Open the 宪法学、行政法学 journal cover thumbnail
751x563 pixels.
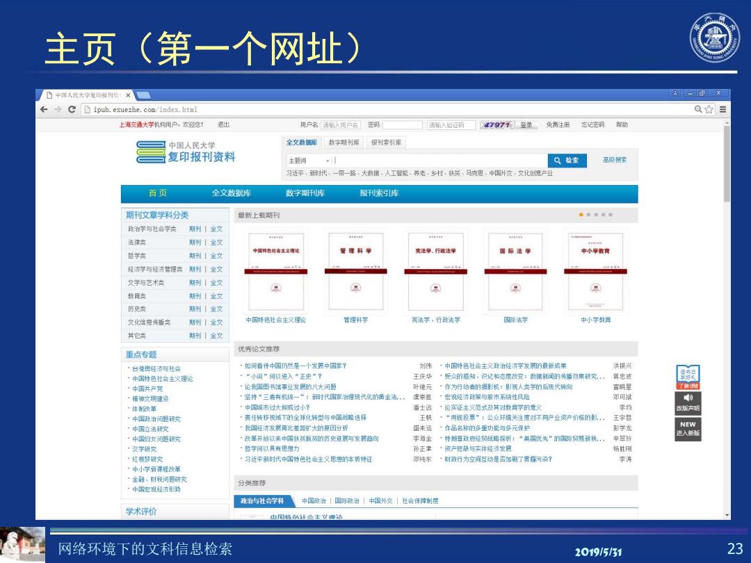click(435, 272)
